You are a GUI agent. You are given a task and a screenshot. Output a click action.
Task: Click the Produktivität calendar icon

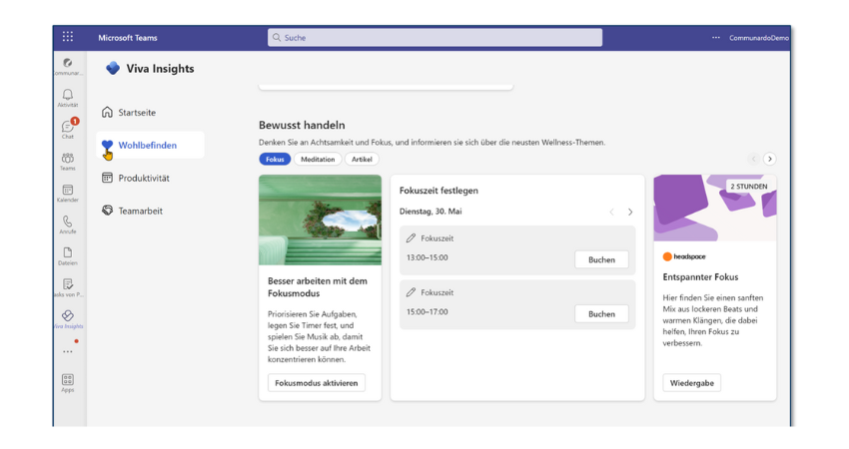(x=107, y=178)
